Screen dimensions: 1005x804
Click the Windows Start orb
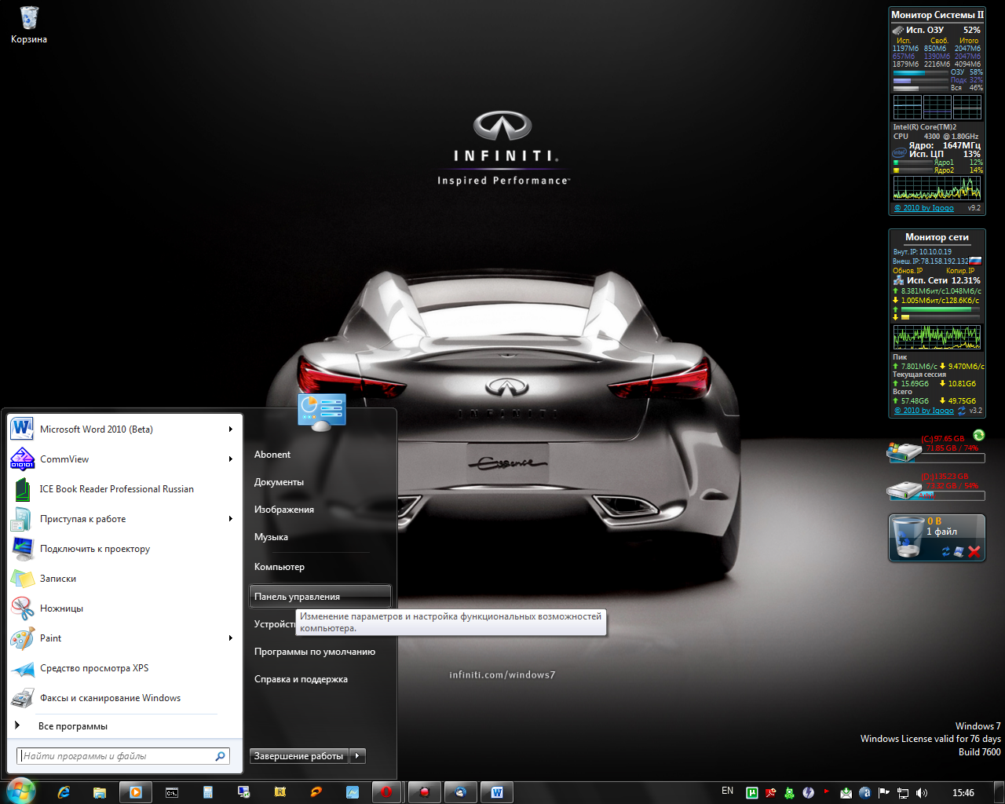pyautogui.click(x=21, y=791)
